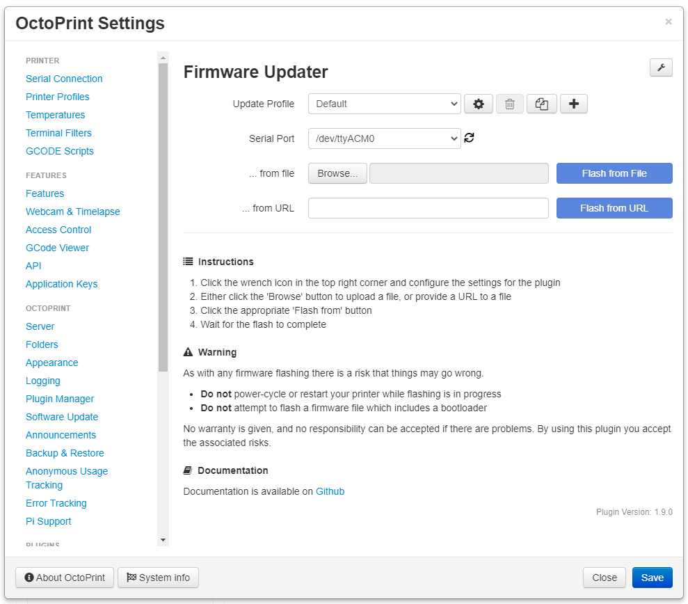This screenshot has height=604, width=688.
Task: Edit the Default update profile settings gear
Action: coord(478,103)
